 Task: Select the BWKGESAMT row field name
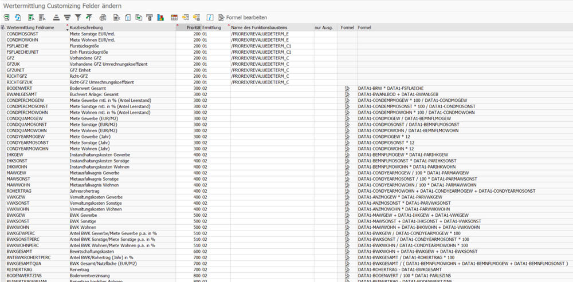[x=21, y=251]
